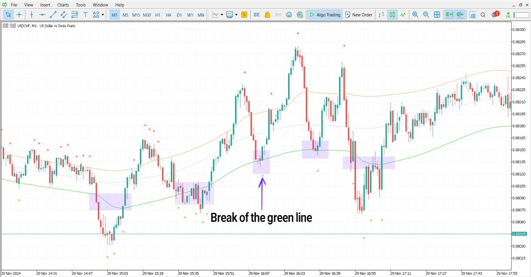Open the Help menu

tap(119, 5)
